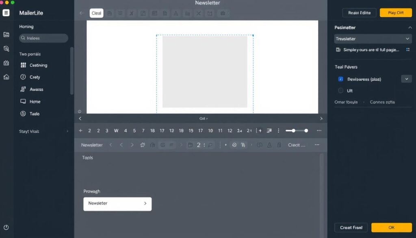Viewport: 416px width, 238px height.
Task: Click the Create Friend button at bottom right
Action: tap(351, 227)
